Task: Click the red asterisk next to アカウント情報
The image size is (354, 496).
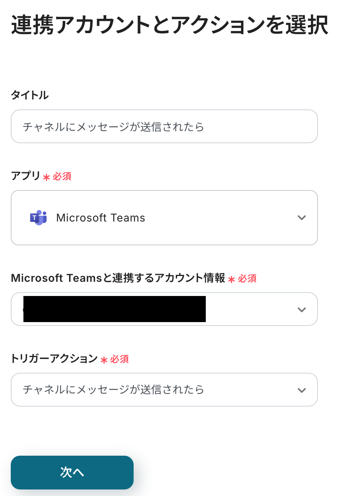Action: click(x=231, y=279)
